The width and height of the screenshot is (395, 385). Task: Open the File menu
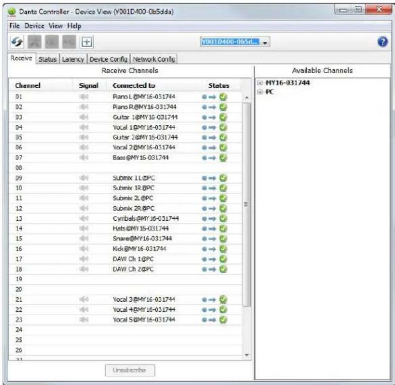pyautogui.click(x=14, y=26)
